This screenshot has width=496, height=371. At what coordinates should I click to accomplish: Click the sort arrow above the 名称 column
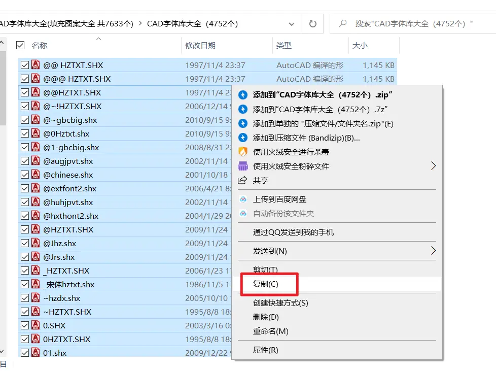pos(99,39)
